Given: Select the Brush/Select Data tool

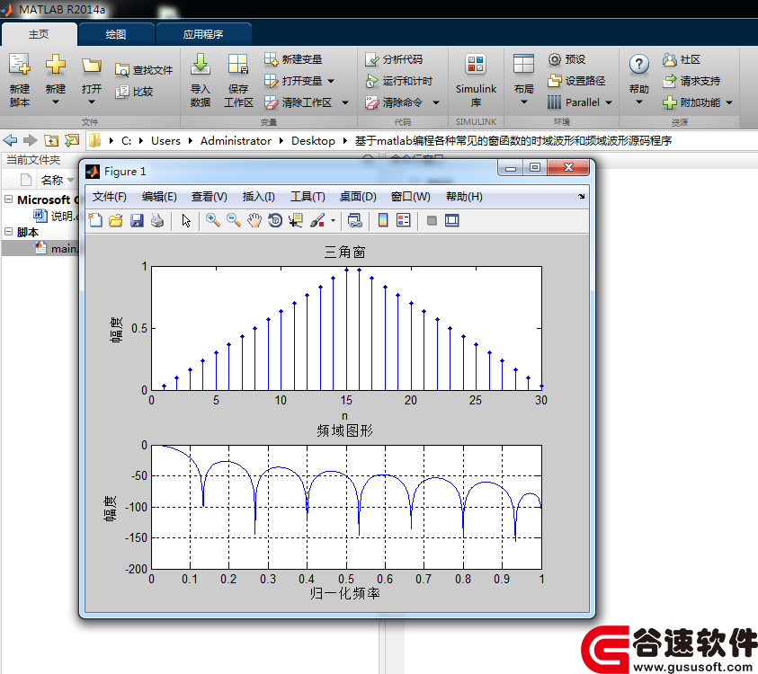Looking at the screenshot, I should 317,221.
